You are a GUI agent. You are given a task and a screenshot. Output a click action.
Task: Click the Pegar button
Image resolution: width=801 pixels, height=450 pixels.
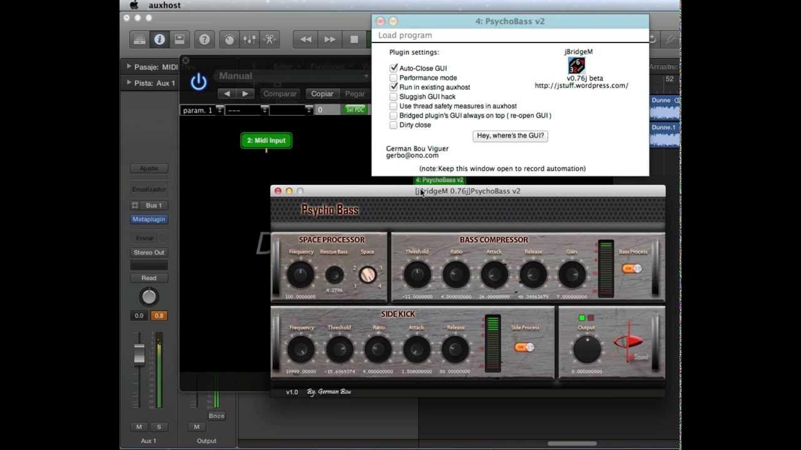pos(355,94)
